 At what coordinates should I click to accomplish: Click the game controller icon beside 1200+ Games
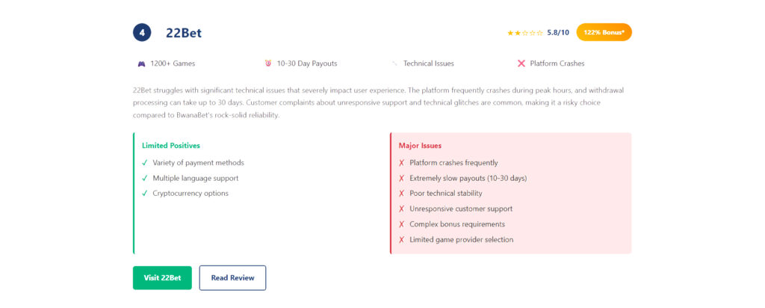pyautogui.click(x=142, y=64)
